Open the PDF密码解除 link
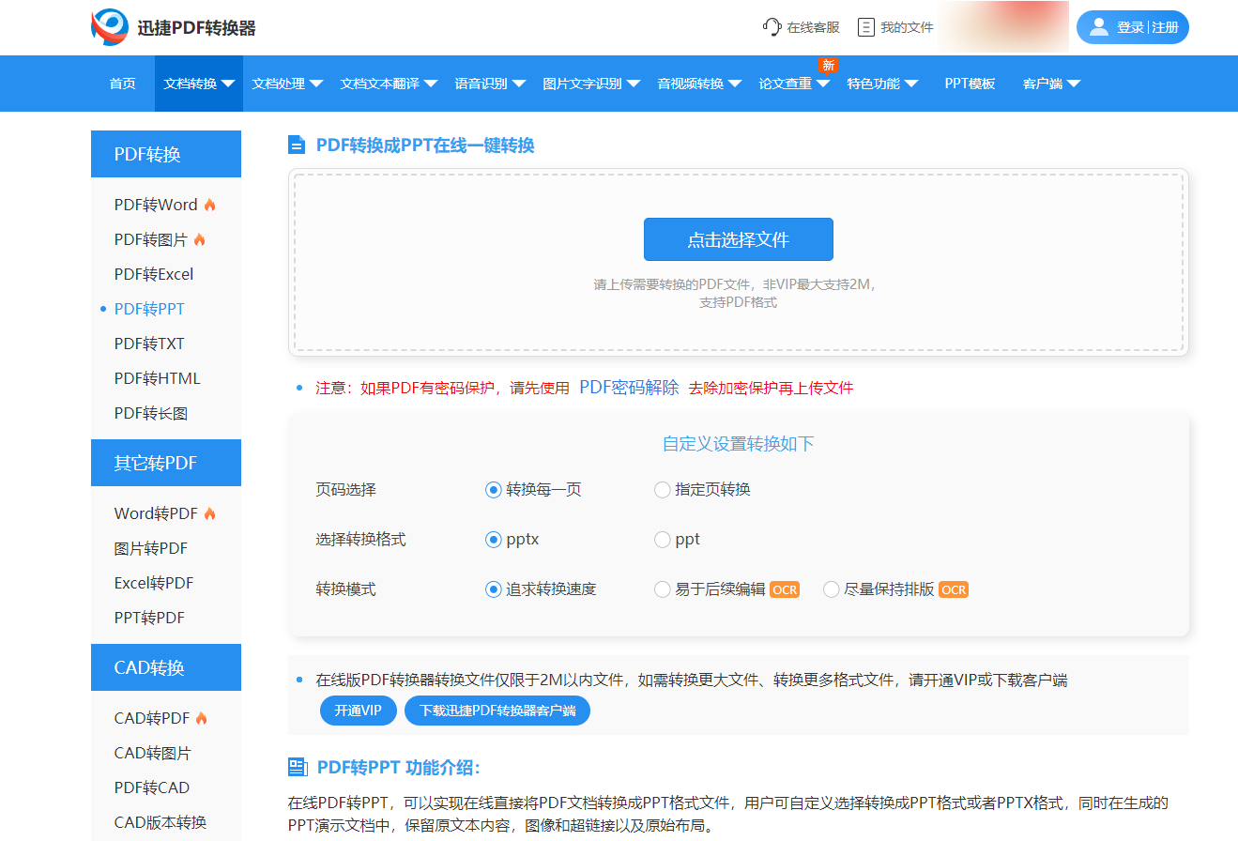Image resolution: width=1238 pixels, height=841 pixels. (629, 388)
